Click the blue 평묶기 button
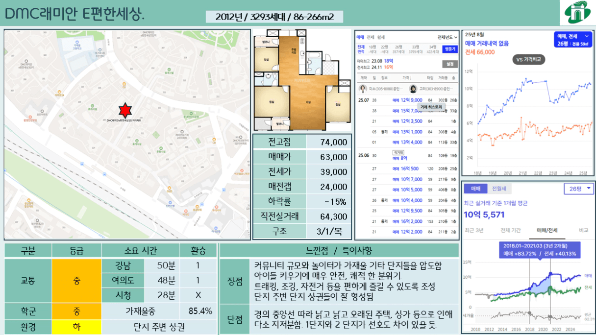Screen dimensions: 596x335 449,49
